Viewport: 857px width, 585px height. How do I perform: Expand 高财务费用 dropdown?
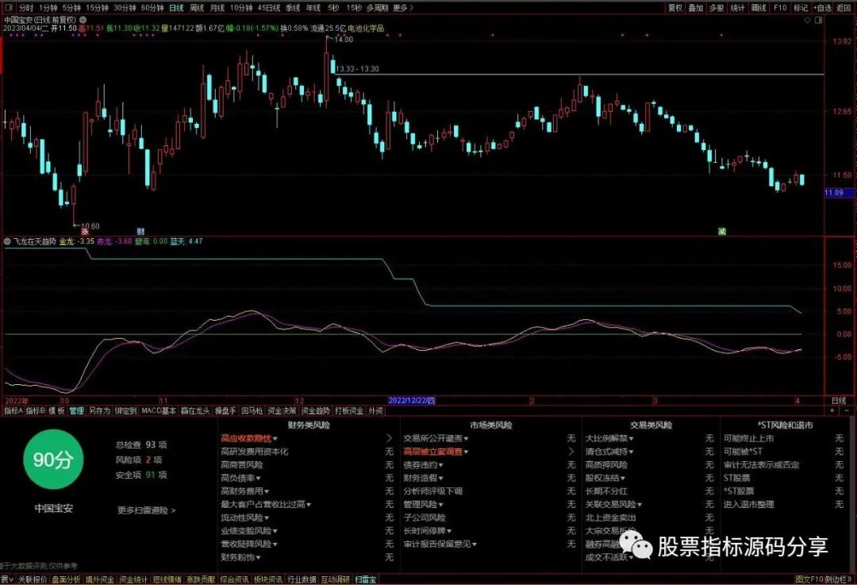pyautogui.click(x=245, y=491)
